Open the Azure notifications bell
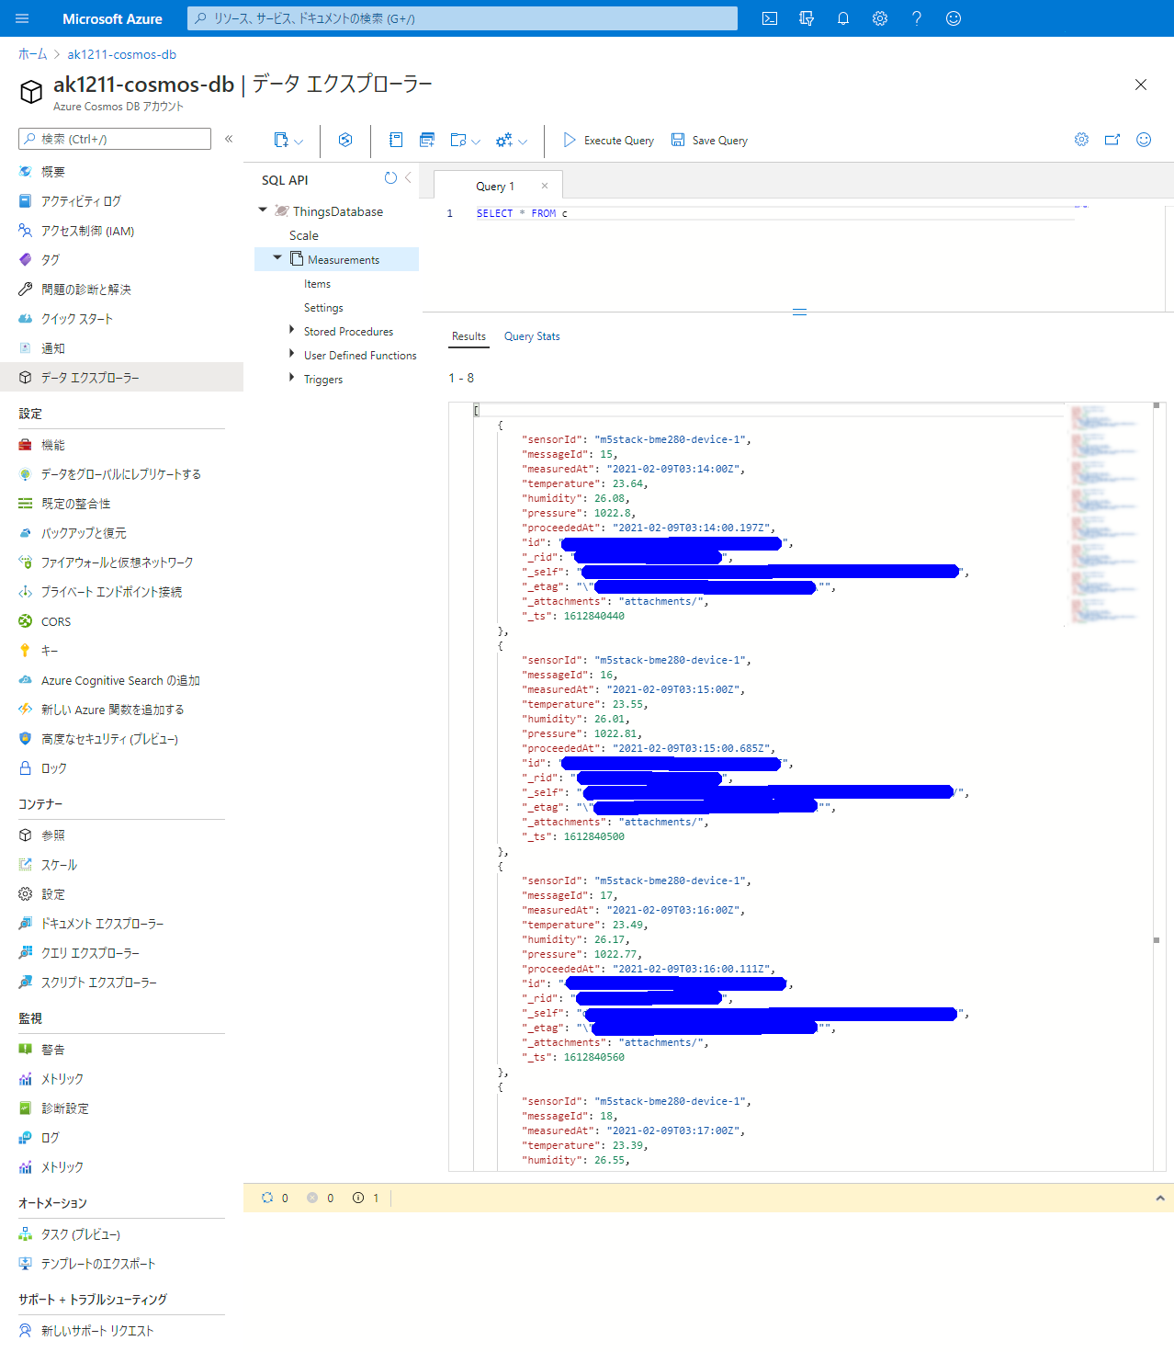The height and width of the screenshot is (1352, 1174). [843, 18]
